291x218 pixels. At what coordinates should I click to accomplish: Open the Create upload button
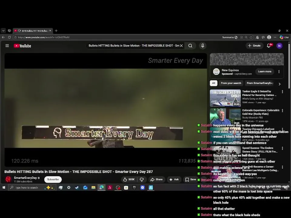pos(254,46)
